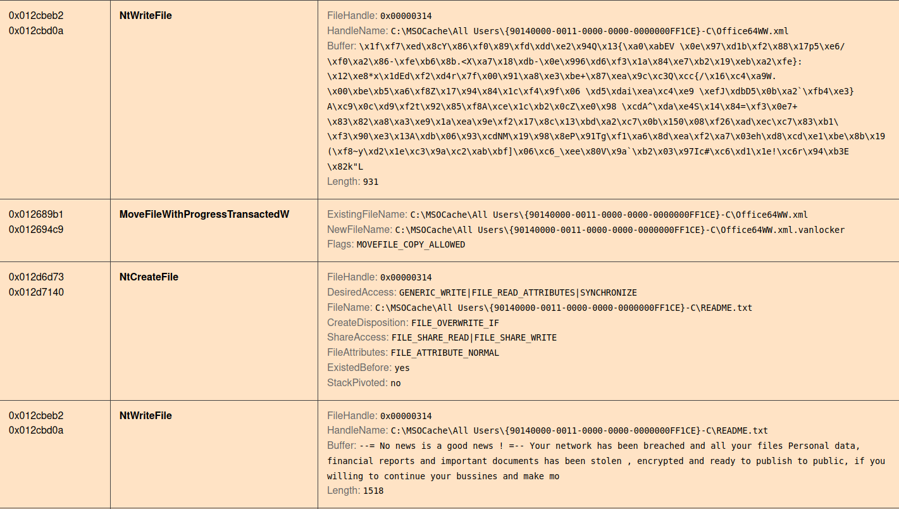Click the NtWriteFile API name in the first row
899x509 pixels.
pyautogui.click(x=146, y=16)
